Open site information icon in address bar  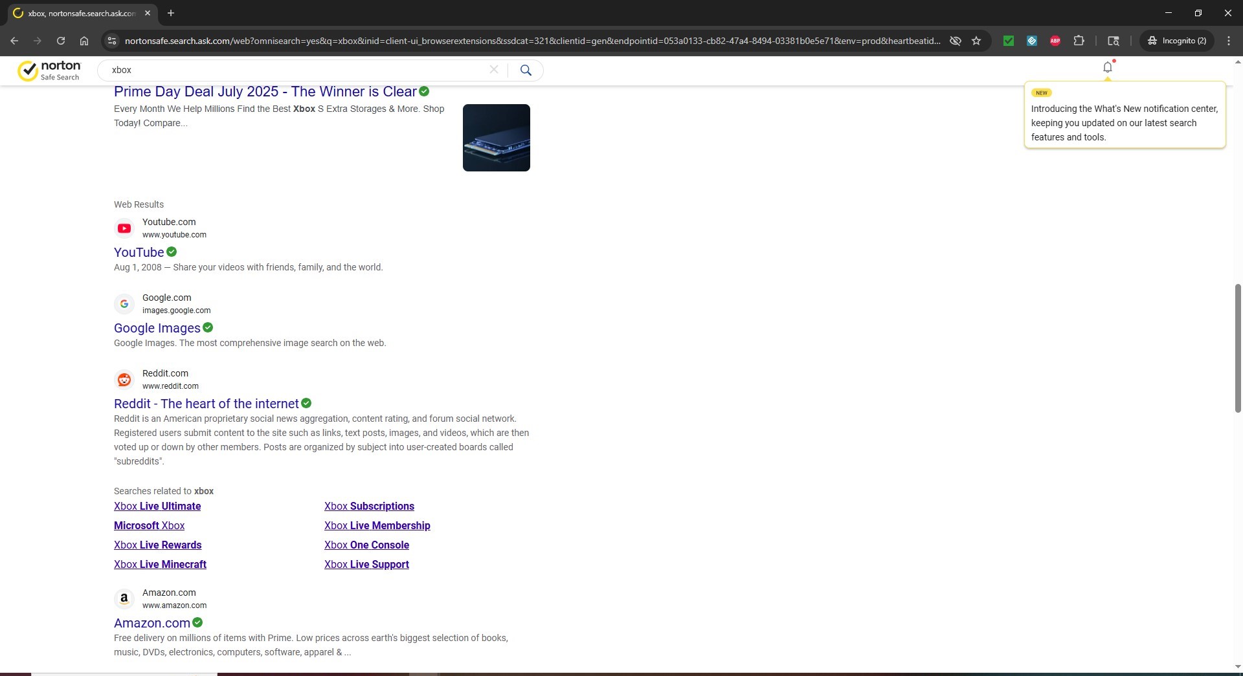(112, 41)
